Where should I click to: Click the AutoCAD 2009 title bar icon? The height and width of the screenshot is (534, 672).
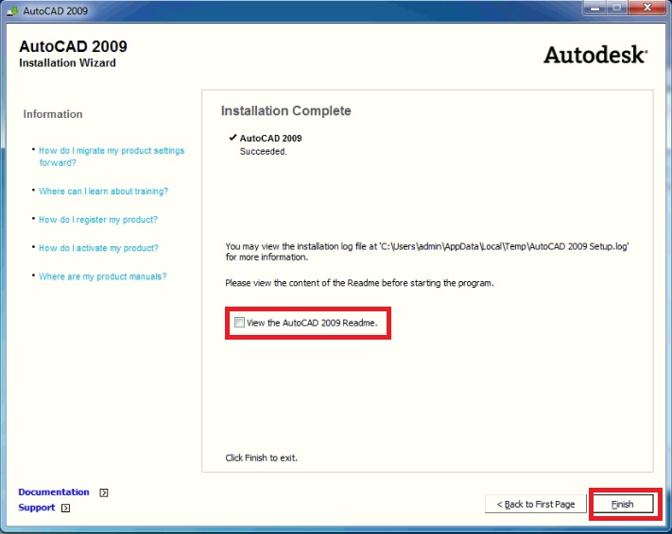[11, 9]
